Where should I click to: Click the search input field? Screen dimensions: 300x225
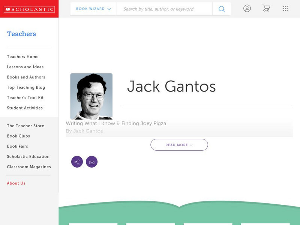tap(165, 9)
